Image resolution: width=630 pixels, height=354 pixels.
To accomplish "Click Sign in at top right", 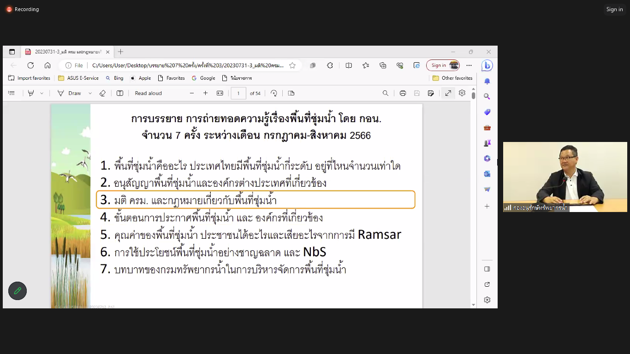I will (614, 9).
